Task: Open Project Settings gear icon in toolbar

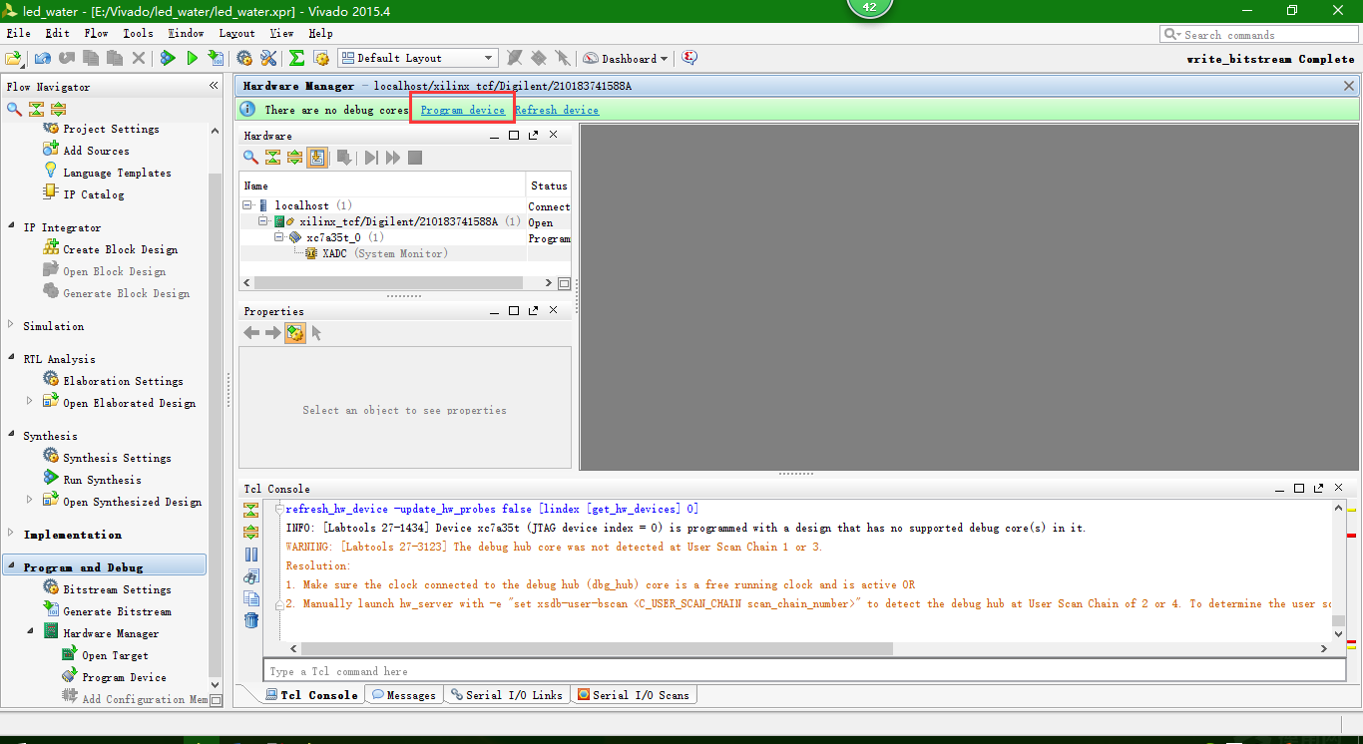Action: pyautogui.click(x=244, y=59)
